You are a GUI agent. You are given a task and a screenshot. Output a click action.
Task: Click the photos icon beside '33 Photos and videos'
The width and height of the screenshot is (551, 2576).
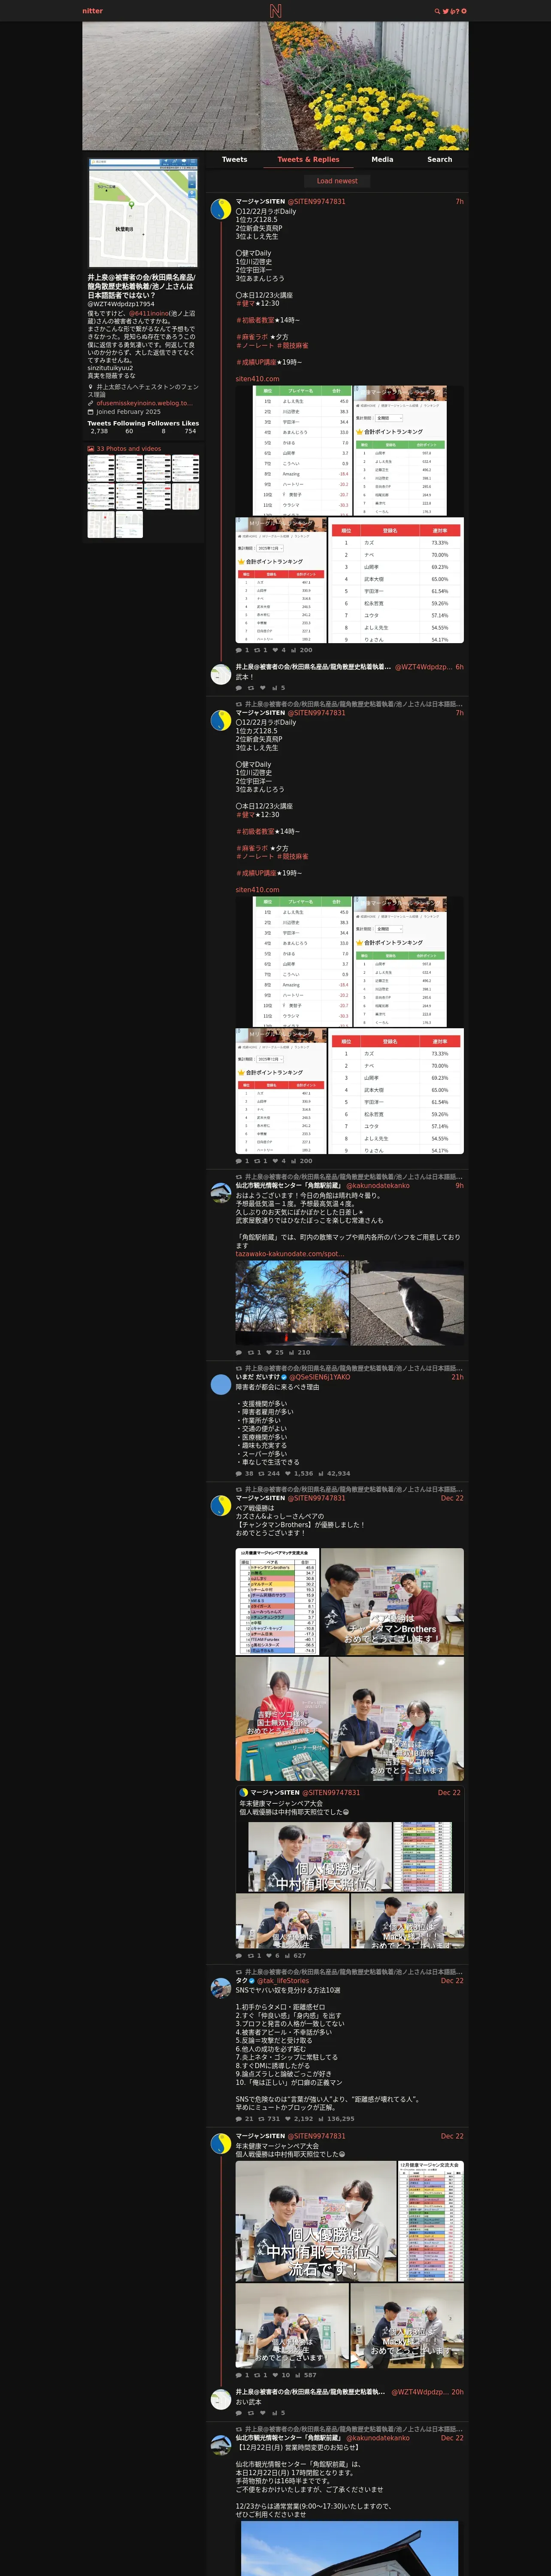(91, 449)
